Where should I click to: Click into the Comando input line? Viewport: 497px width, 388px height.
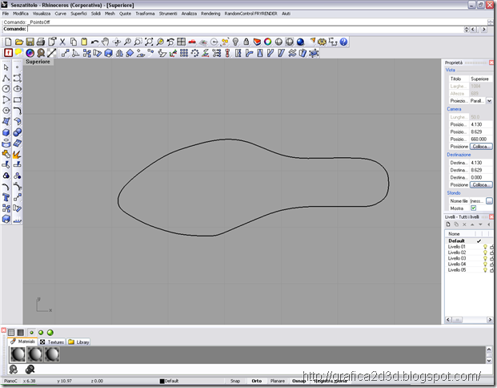point(244,29)
